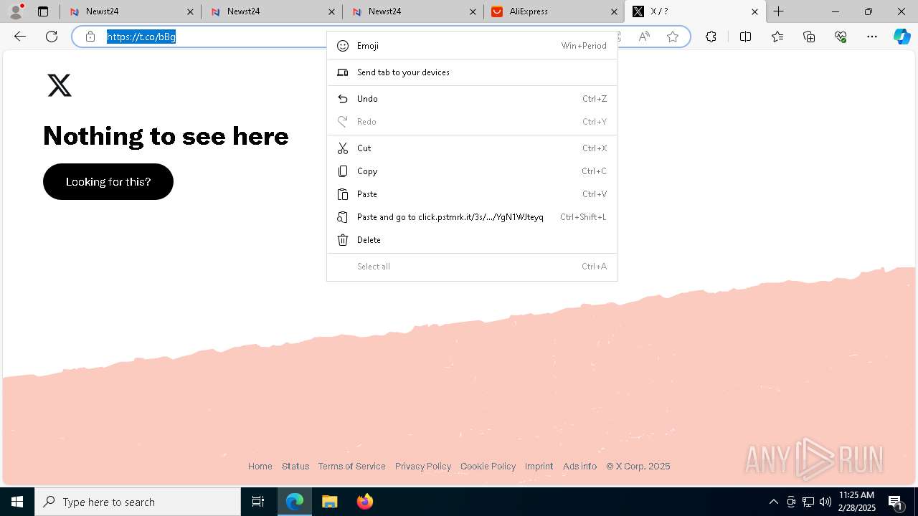Open Browser essentials heart icon

coord(841,37)
